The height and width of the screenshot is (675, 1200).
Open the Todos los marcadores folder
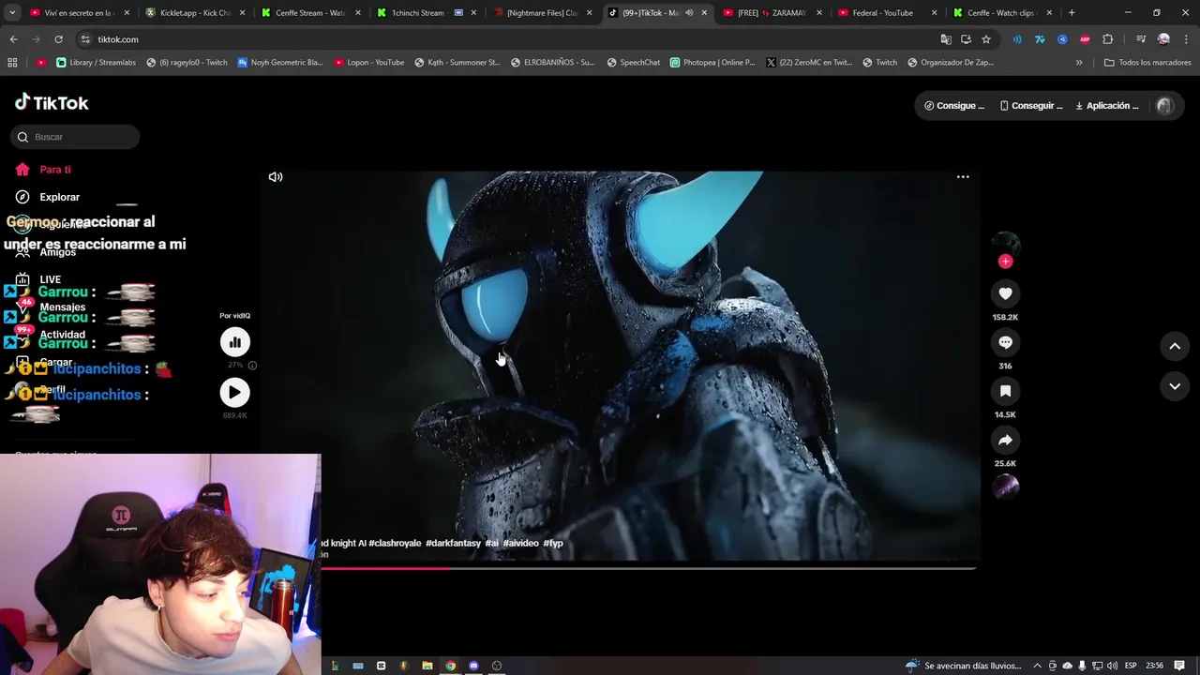tap(1147, 63)
